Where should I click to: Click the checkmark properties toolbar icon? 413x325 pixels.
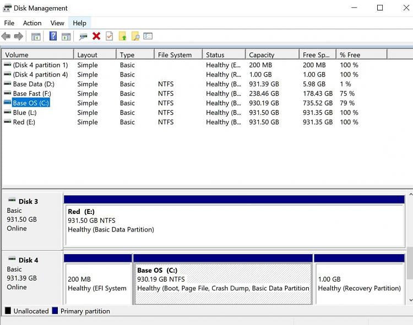click(x=110, y=36)
